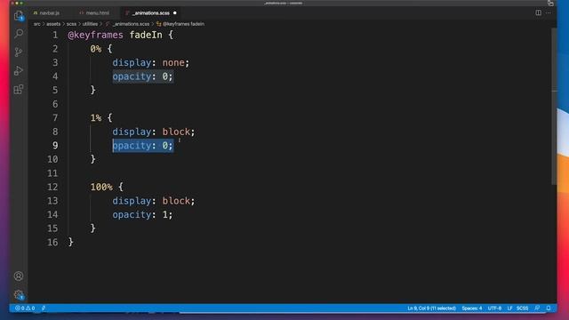The width and height of the screenshot is (569, 320).
Task: Open the Accounts menu icon
Action: pyautogui.click(x=19, y=276)
